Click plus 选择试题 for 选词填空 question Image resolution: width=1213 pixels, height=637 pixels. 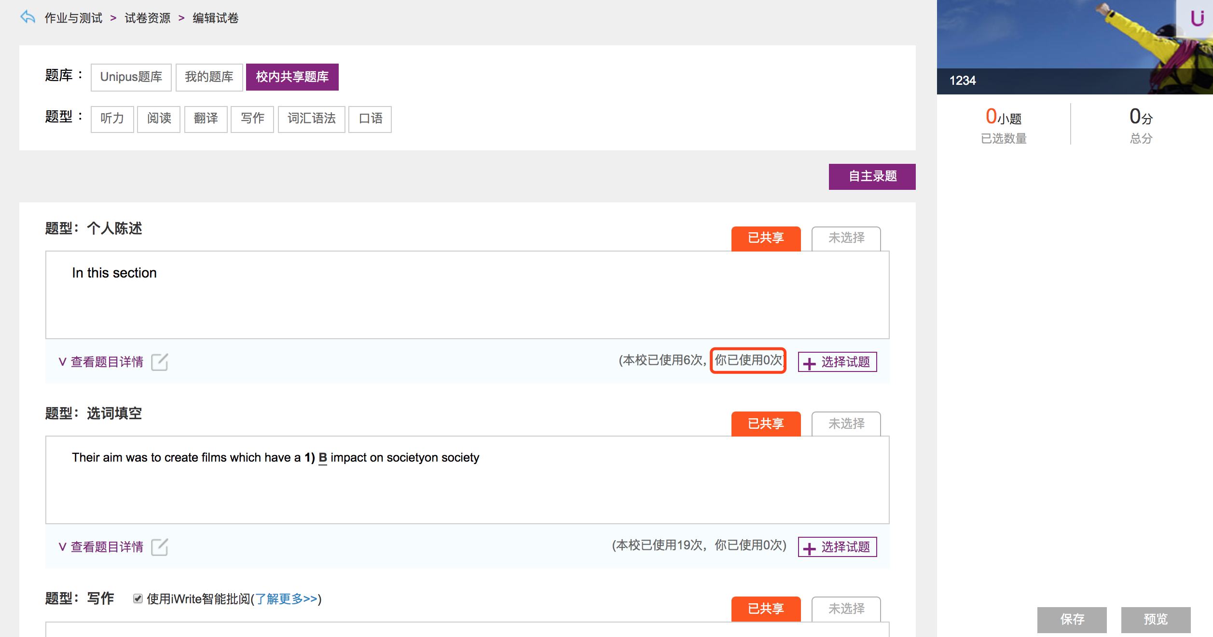[837, 547]
